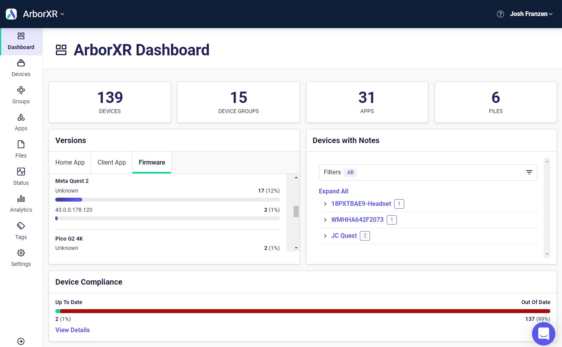Click the Devices with Notes scroll up arrow
The image size is (562, 347).
(547, 161)
